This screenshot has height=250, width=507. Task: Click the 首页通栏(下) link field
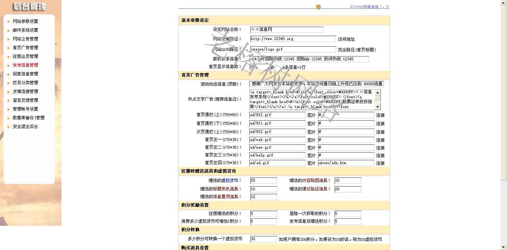(x=346, y=123)
